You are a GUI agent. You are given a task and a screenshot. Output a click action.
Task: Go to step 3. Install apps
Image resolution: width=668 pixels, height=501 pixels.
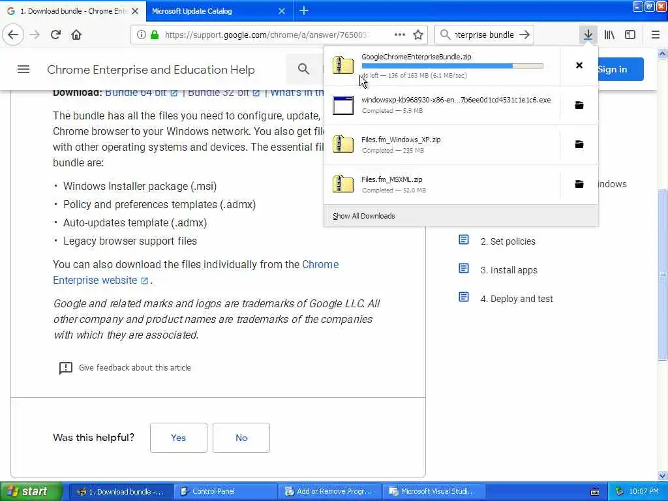click(509, 270)
